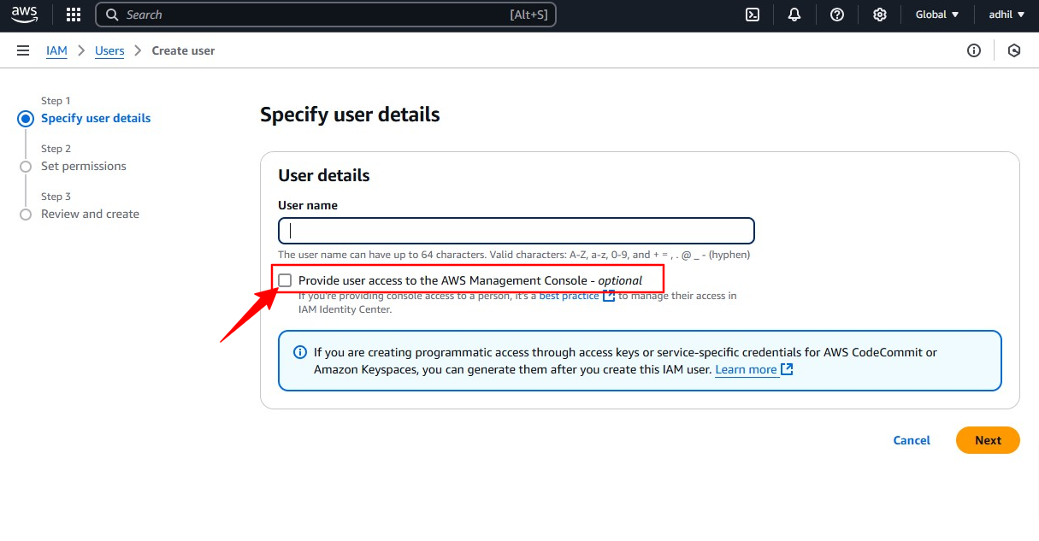Toggle the hamburger side navigation menu

tap(23, 50)
